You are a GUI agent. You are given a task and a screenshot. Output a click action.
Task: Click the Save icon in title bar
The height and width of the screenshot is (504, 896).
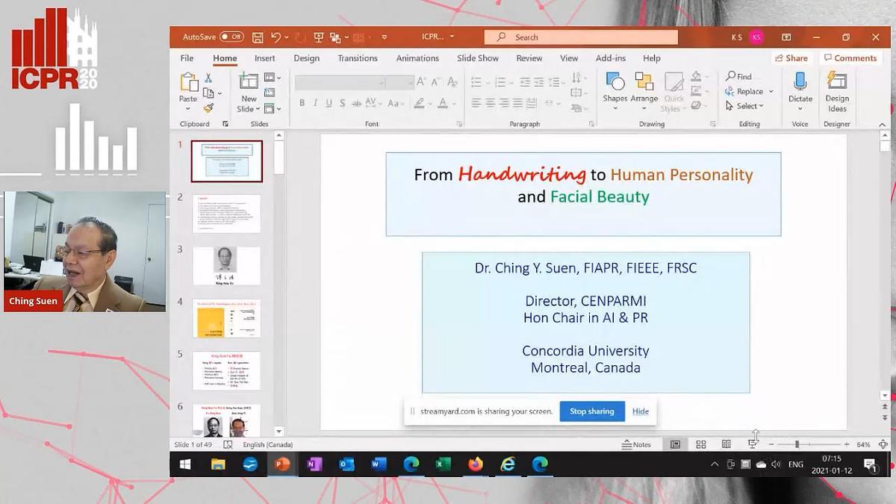[x=258, y=37]
